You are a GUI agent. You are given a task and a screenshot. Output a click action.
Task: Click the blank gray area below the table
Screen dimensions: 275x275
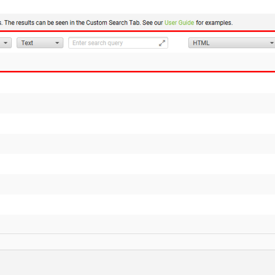[x=137, y=263]
